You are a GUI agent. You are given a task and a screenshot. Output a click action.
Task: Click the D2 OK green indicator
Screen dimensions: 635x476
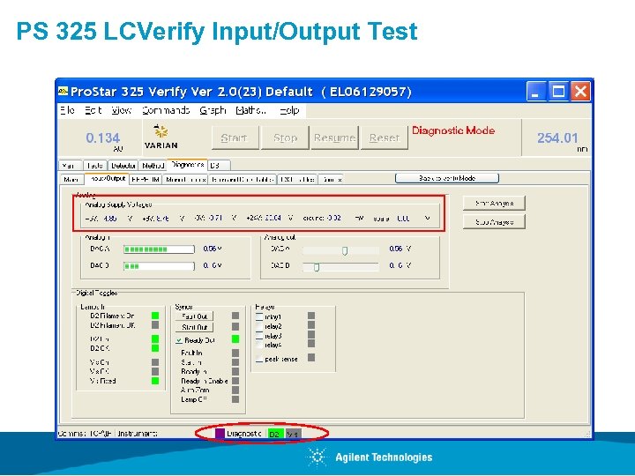pos(155,348)
